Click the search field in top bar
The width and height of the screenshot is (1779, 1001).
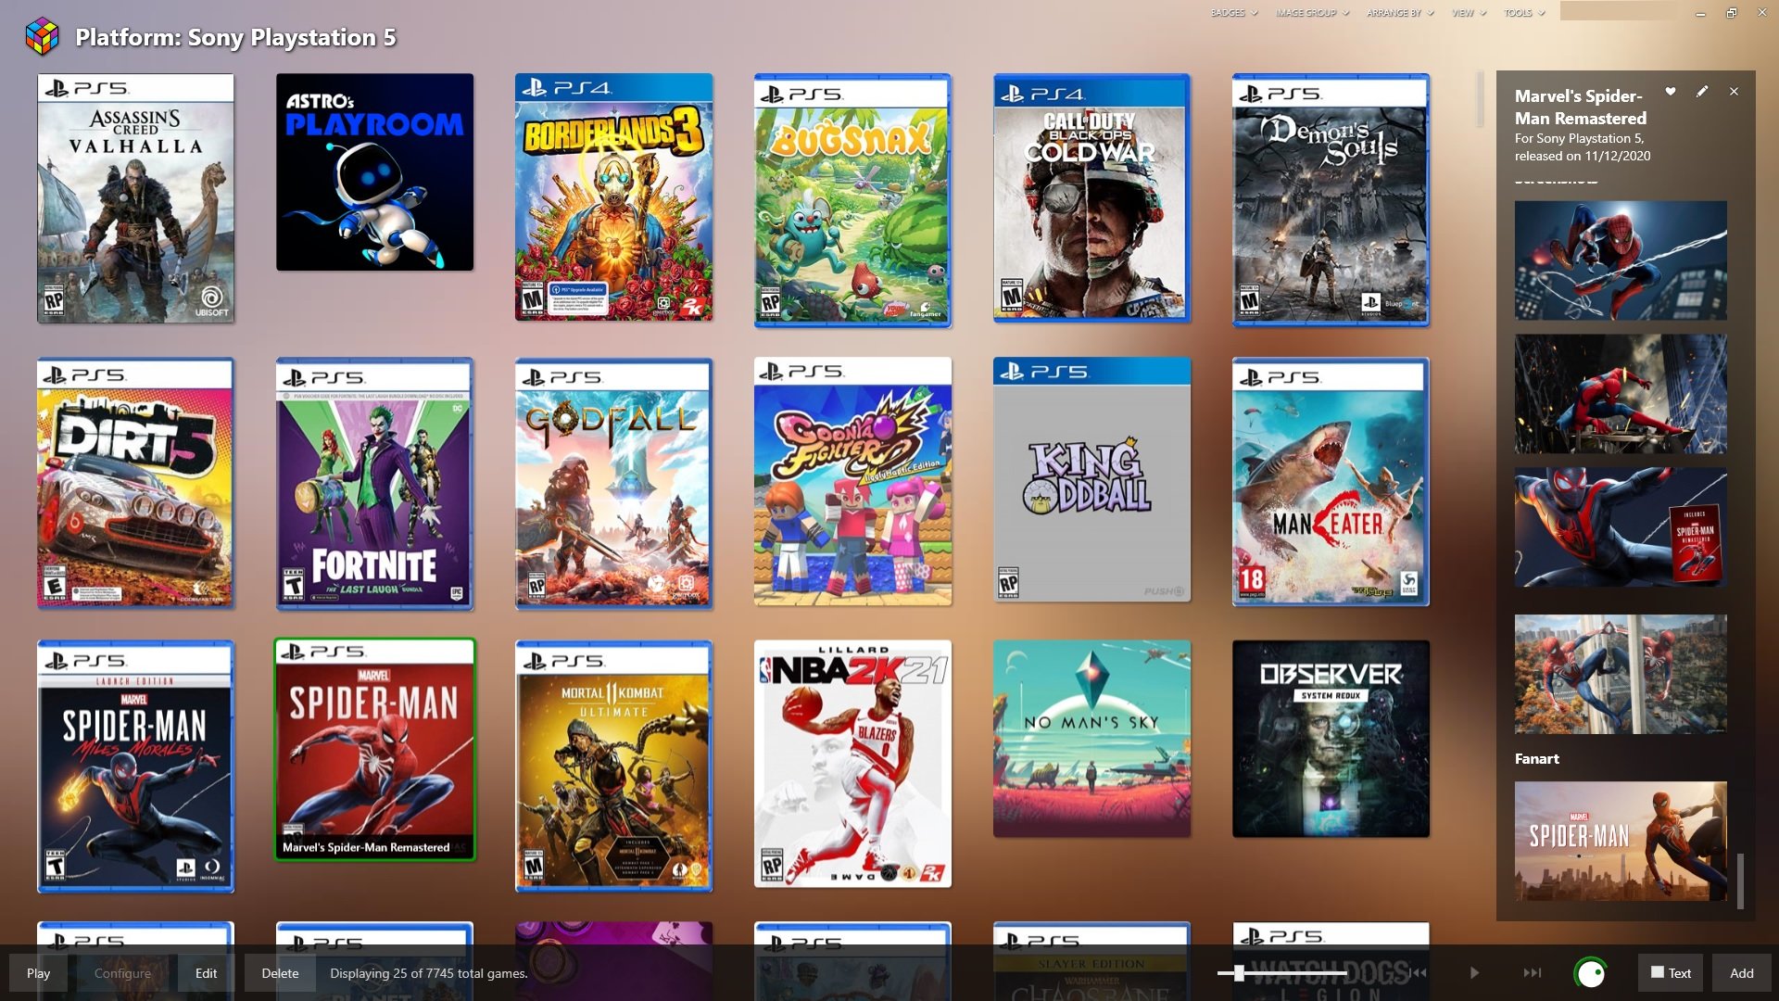[1620, 11]
